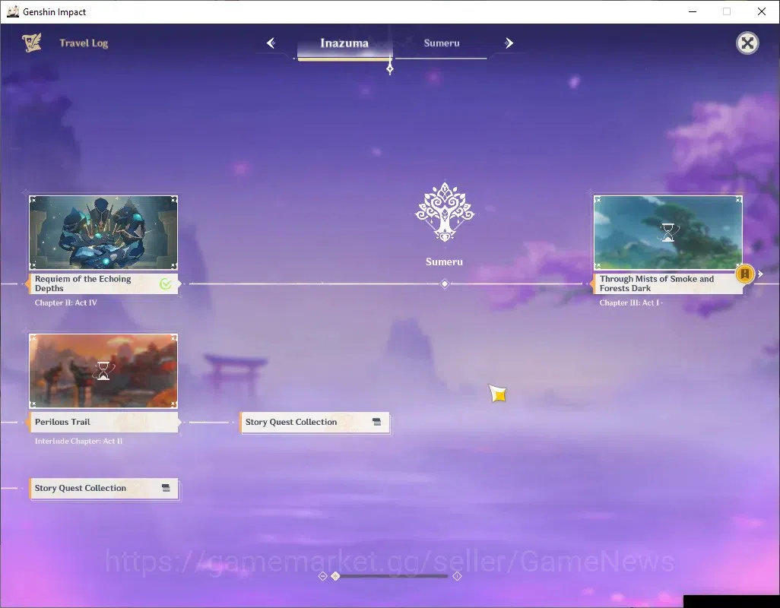Viewport: 780px width, 608px height.
Task: Click the Chapter III: Act I text
Action: [x=629, y=302]
